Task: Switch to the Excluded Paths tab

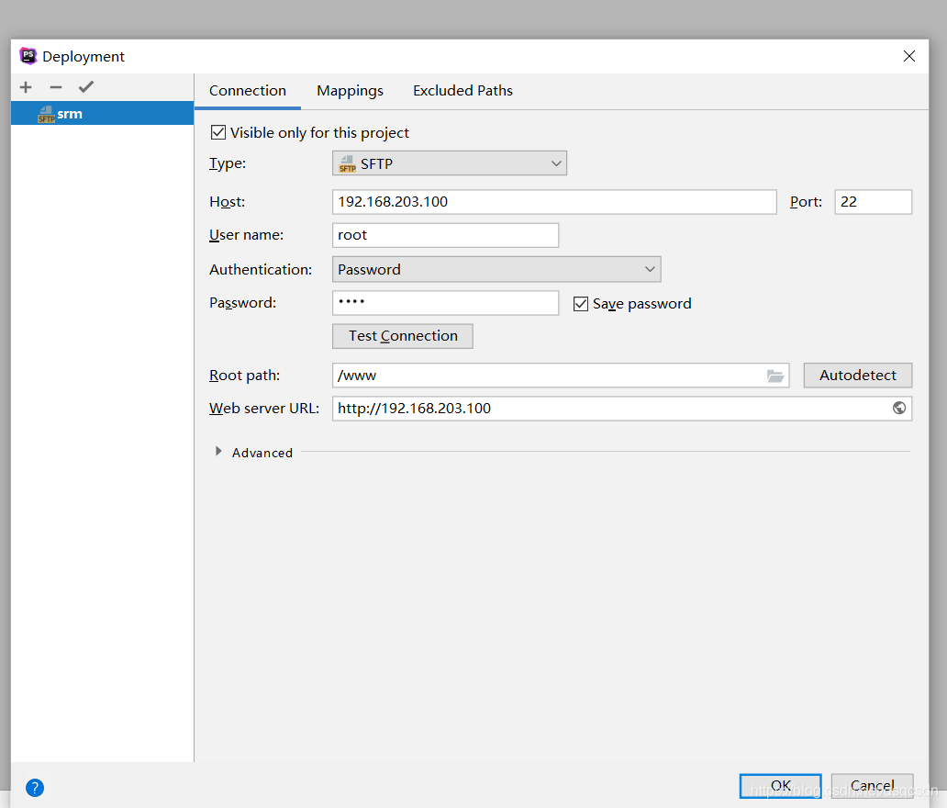Action: [x=462, y=91]
